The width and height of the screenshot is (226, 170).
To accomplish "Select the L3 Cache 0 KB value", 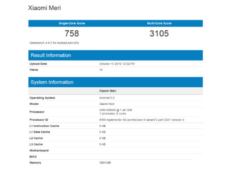I will tap(102, 144).
